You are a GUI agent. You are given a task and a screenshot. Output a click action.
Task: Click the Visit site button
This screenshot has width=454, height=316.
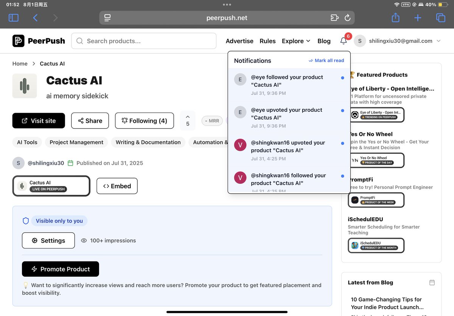pos(39,120)
